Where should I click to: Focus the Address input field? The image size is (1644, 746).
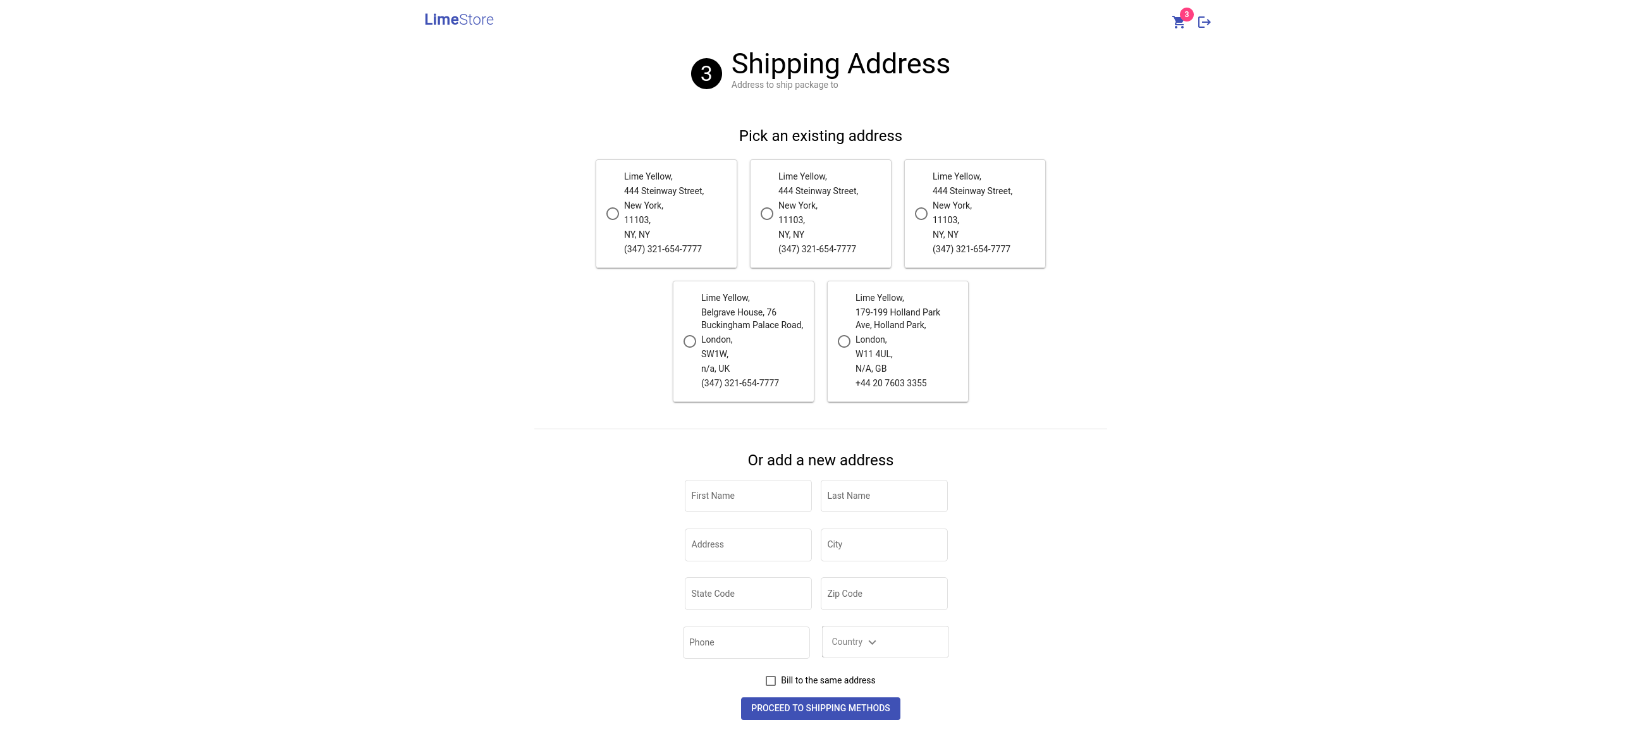point(747,544)
